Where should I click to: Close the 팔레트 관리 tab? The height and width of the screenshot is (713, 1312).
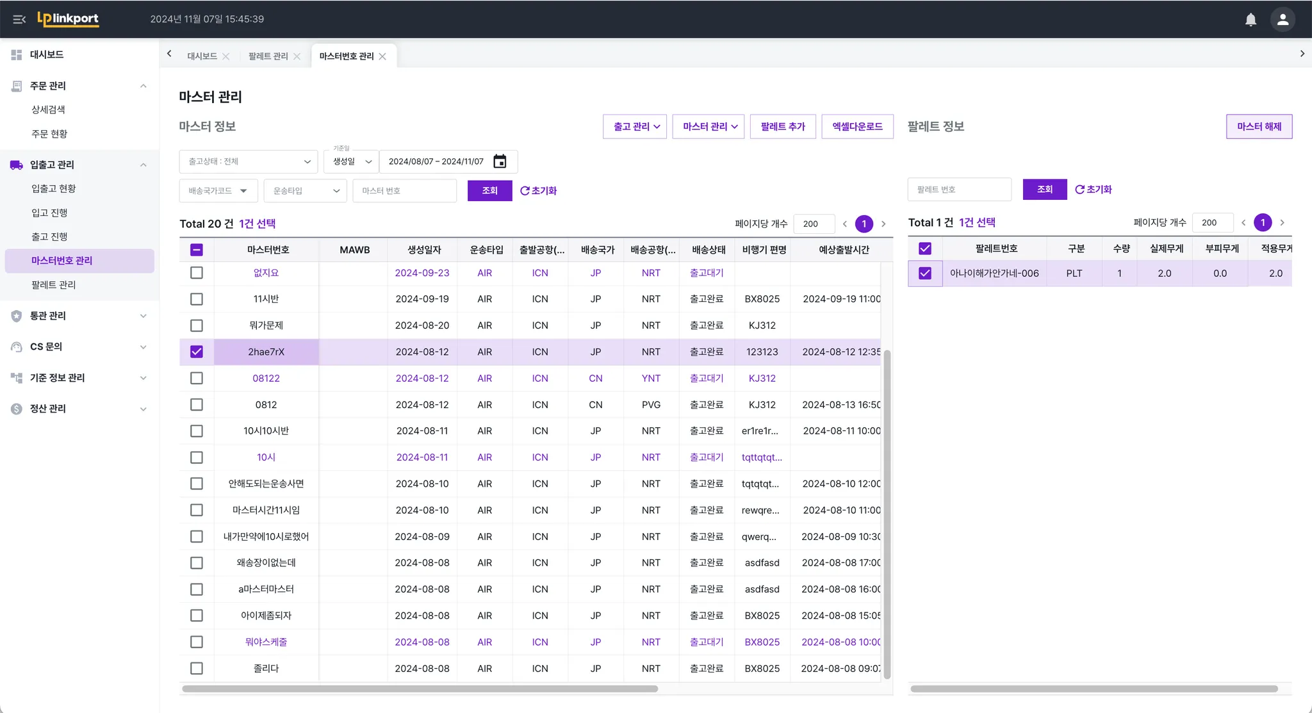297,56
